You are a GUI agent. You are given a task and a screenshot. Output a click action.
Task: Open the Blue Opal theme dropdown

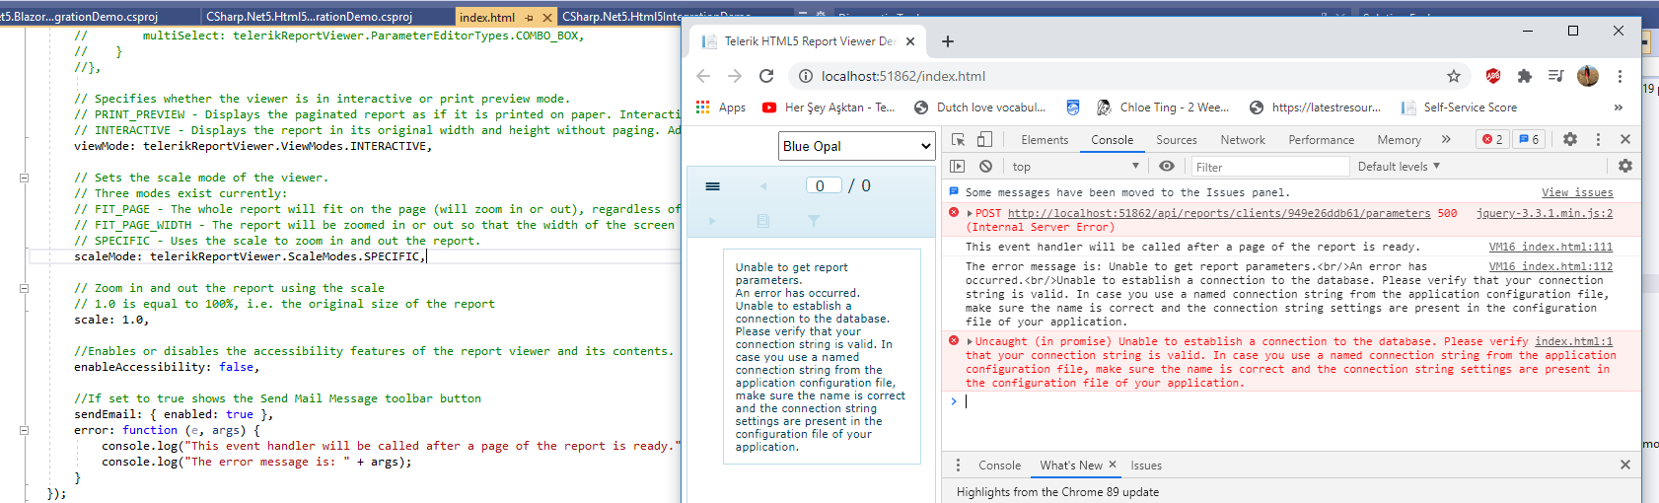(x=856, y=146)
